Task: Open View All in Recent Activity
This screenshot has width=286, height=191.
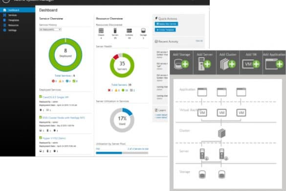Action: [x=199, y=41]
